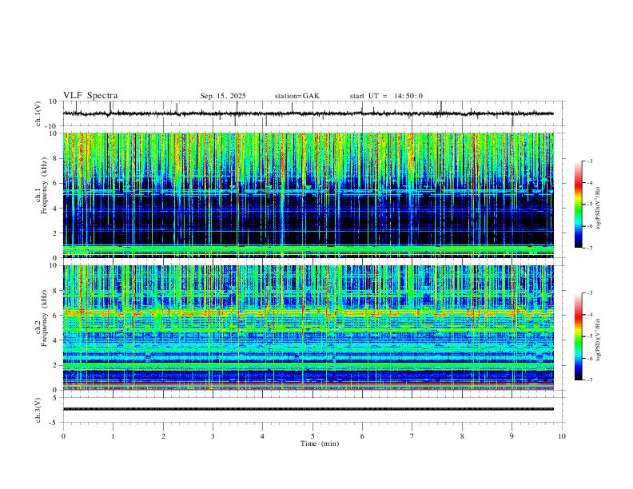Click the date 'Sep. 15, 2025'
The image size is (633, 489).
223,96
